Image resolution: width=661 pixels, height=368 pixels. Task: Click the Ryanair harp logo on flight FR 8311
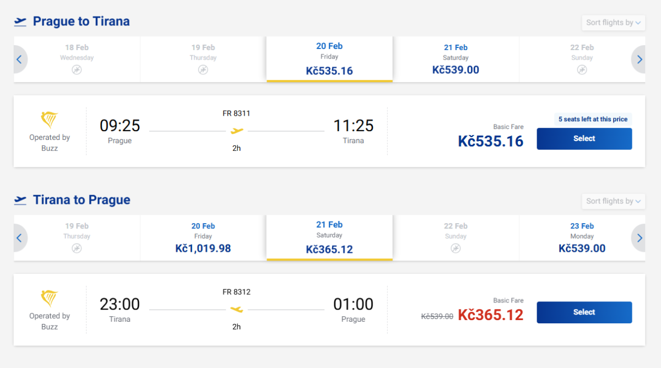point(50,120)
